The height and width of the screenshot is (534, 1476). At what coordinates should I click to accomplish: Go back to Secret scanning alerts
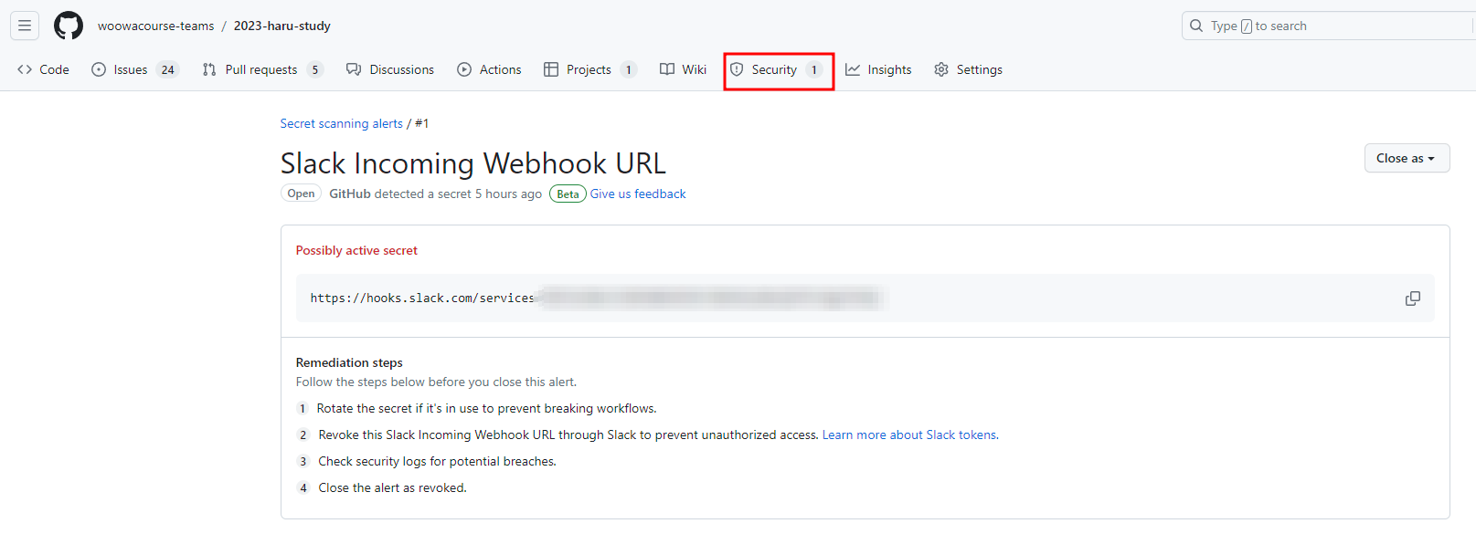tap(342, 123)
